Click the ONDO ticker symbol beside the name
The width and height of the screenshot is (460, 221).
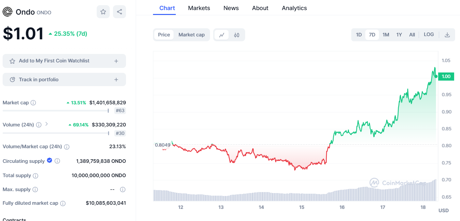(x=44, y=13)
